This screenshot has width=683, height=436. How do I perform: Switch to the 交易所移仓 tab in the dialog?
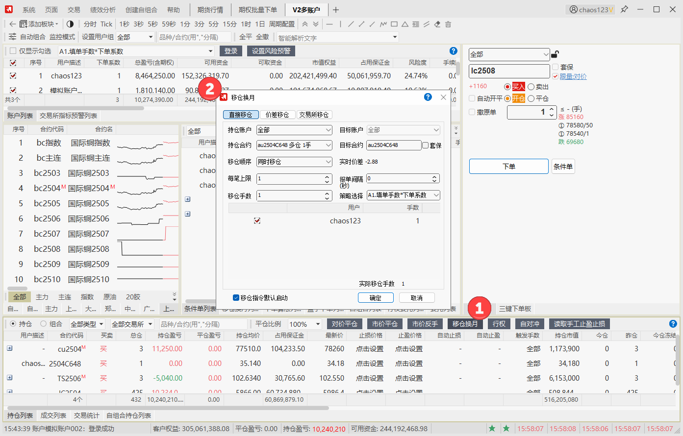(314, 115)
